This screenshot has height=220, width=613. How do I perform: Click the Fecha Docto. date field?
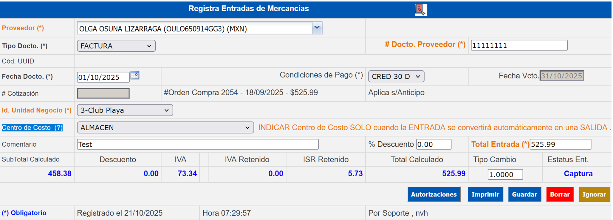[x=103, y=77]
